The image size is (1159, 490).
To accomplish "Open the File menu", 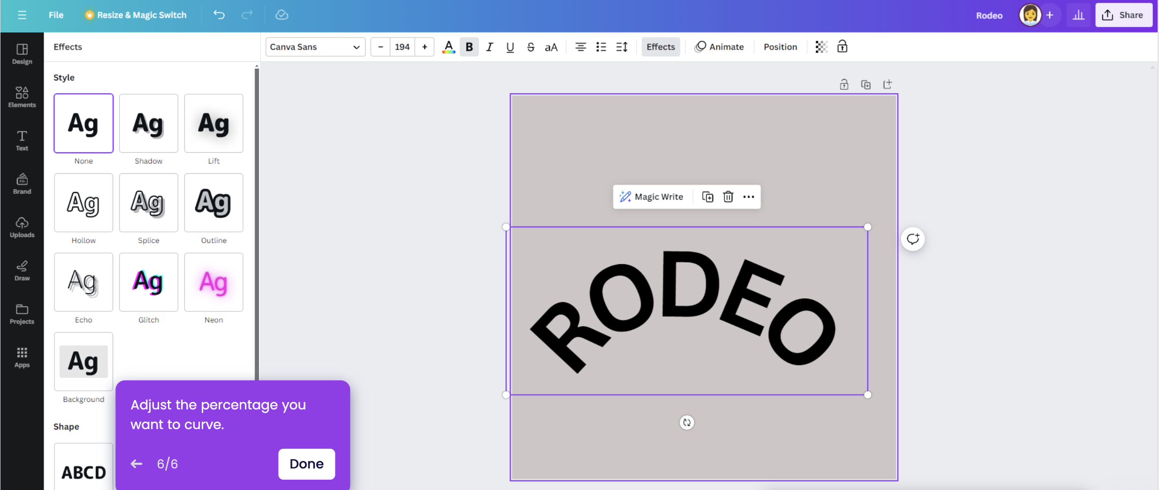I will (56, 15).
